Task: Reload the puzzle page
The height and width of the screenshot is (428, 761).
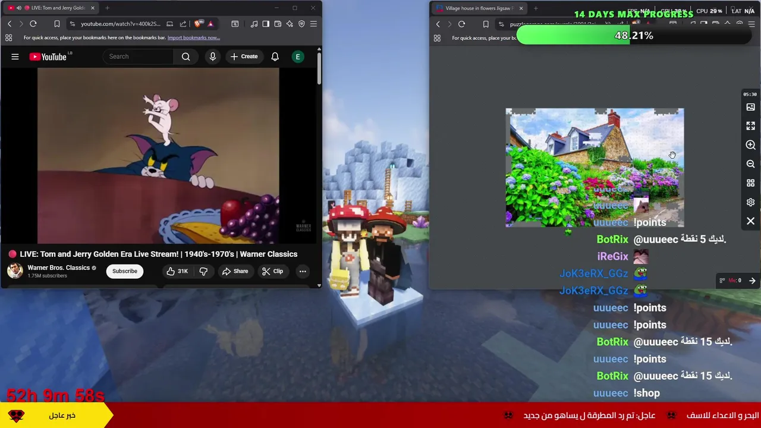Action: pos(462,24)
